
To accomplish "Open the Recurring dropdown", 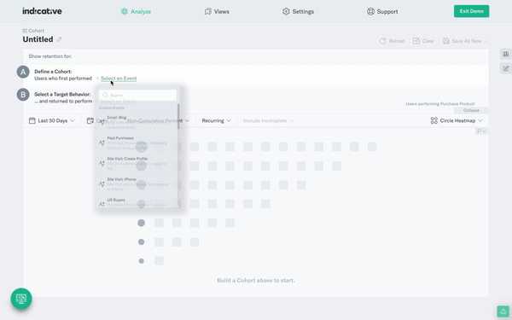I will [216, 120].
